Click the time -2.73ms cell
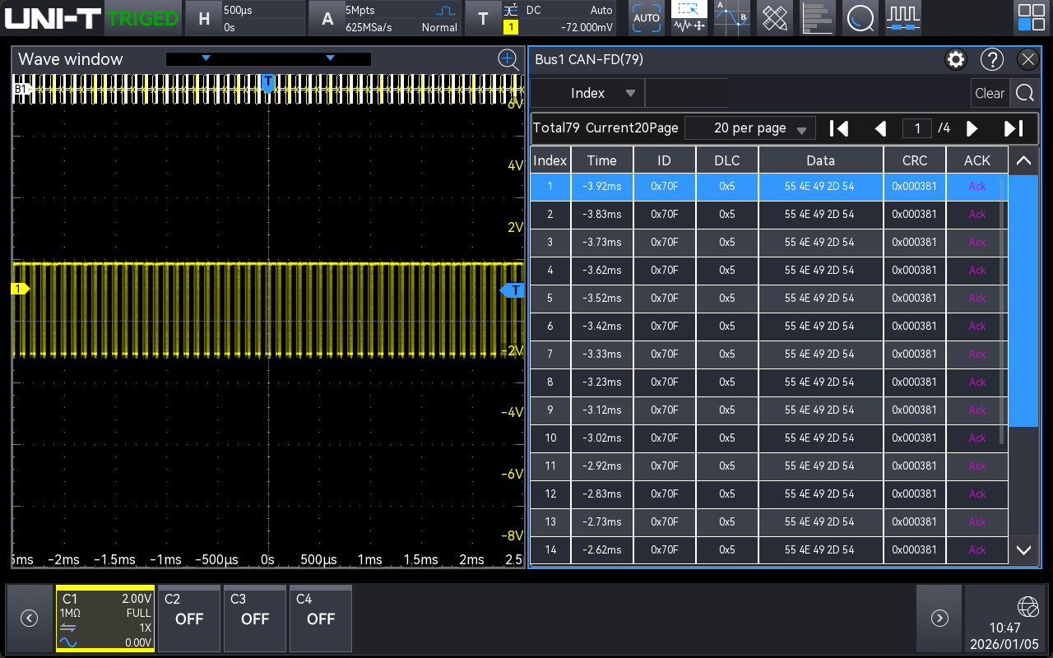The width and height of the screenshot is (1053, 658). pyautogui.click(x=602, y=522)
